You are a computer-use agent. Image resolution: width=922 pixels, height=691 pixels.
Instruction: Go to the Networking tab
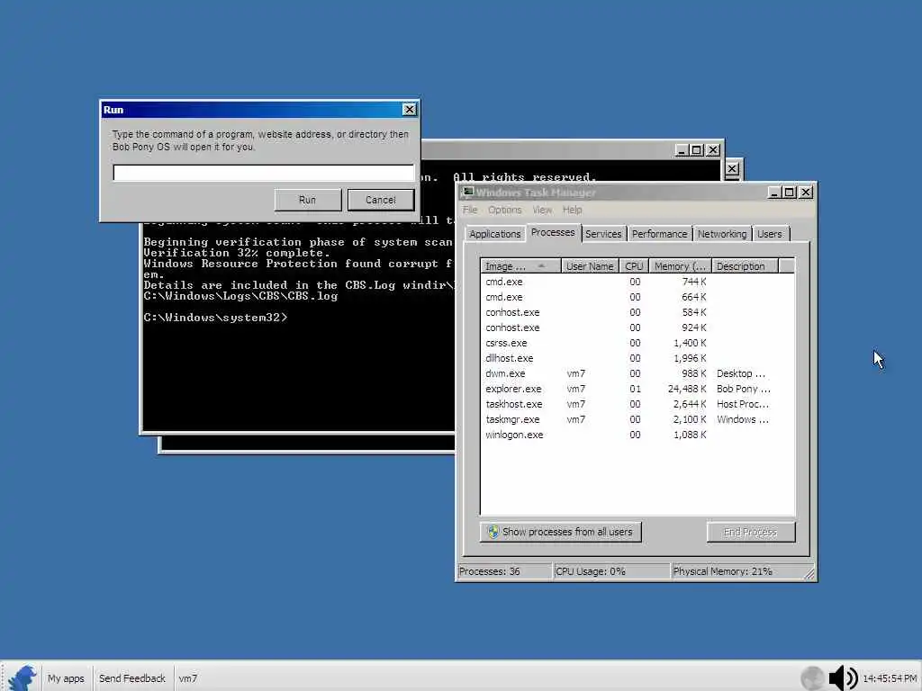coord(722,234)
